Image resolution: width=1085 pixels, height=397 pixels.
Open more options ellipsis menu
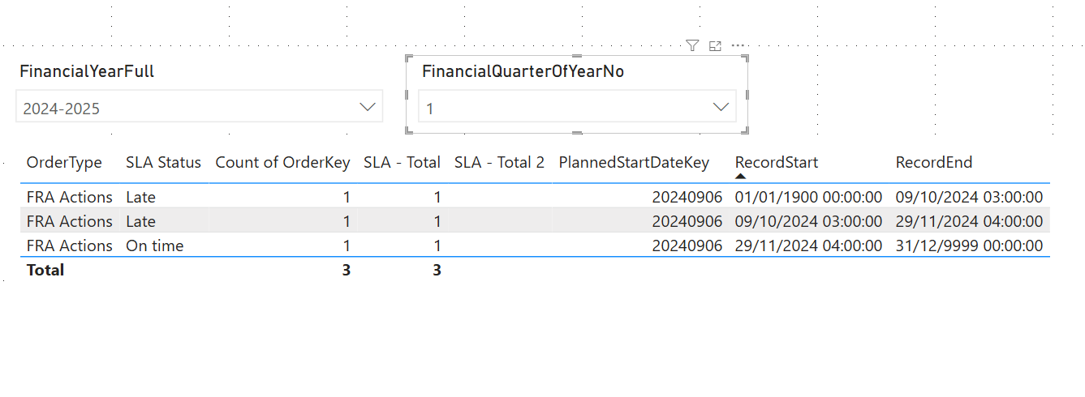tap(738, 46)
